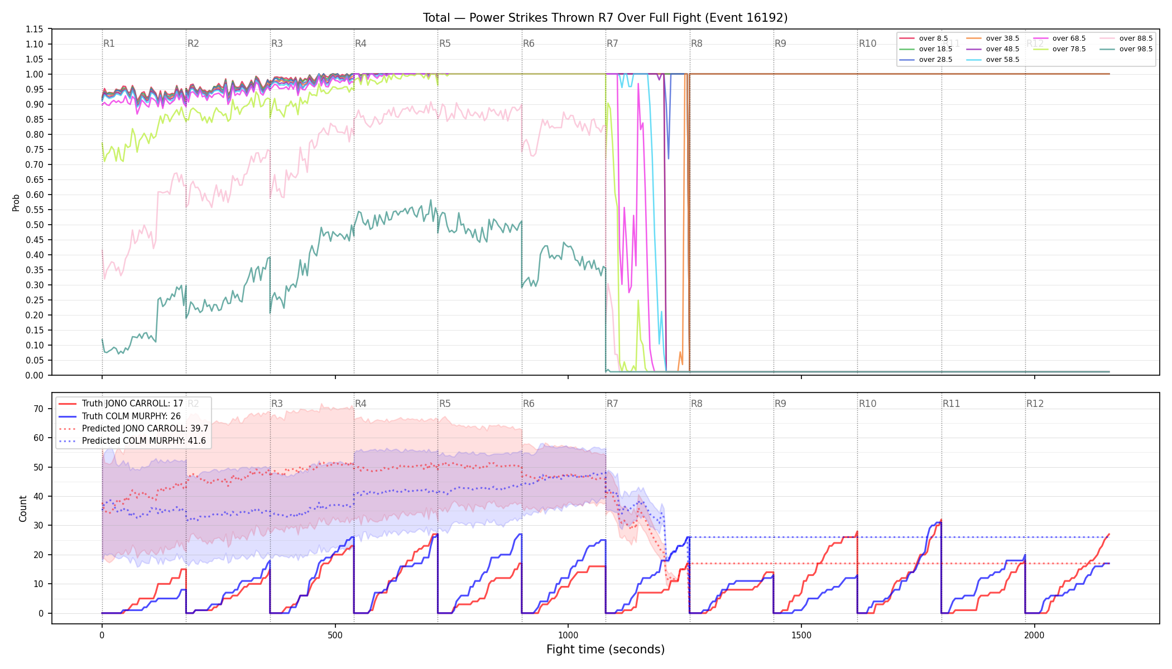This screenshot has width=1172, height=669.
Task: Select the 'over 38.5' legend label
Action: [x=1002, y=38]
